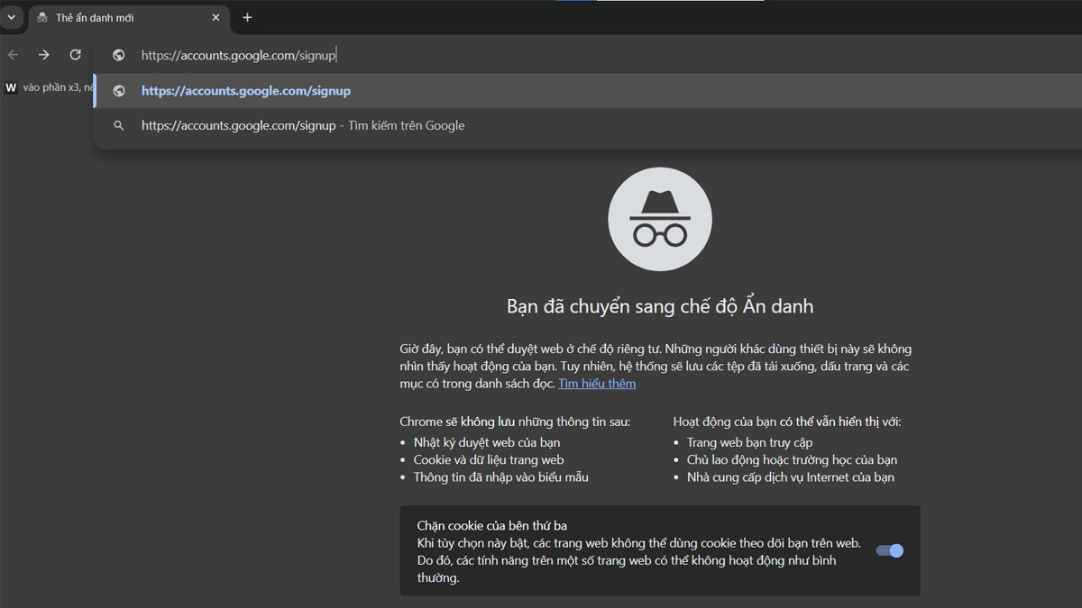Open the tab search chevron at top left
The width and height of the screenshot is (1082, 608).
[11, 17]
